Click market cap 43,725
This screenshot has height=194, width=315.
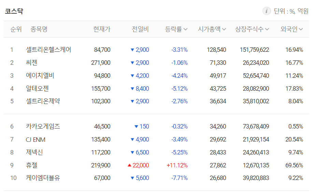coord(218,89)
